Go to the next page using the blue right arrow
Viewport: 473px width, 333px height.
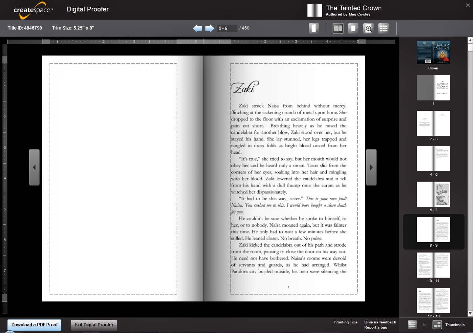[x=210, y=28]
